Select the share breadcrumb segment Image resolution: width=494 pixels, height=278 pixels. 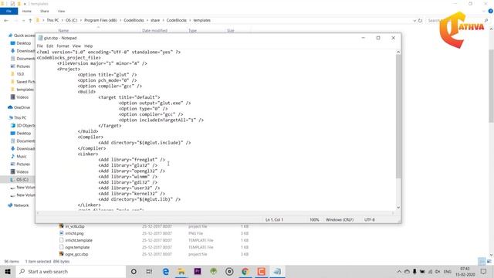coord(155,20)
